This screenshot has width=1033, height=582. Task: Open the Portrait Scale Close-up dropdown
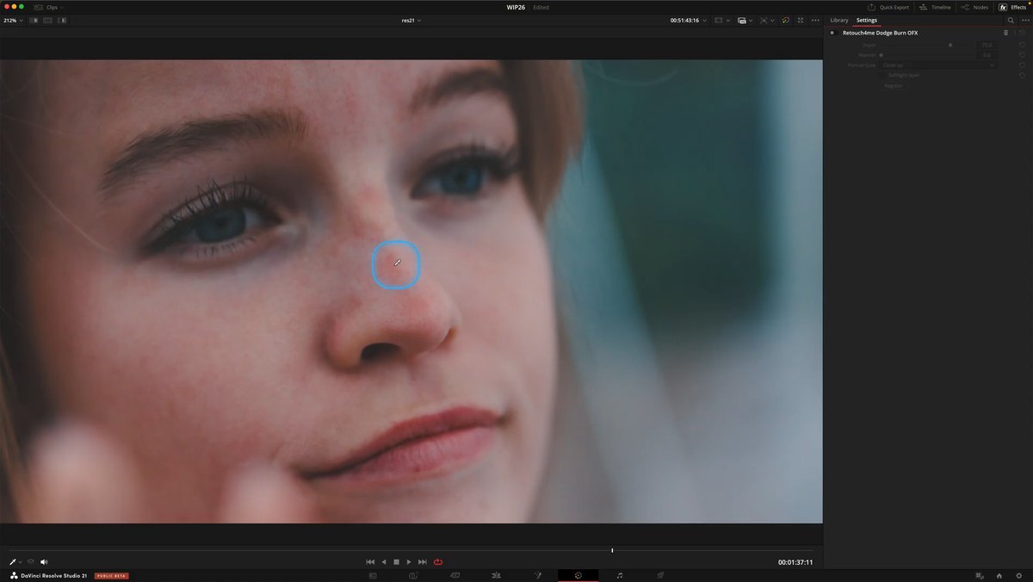(x=939, y=65)
